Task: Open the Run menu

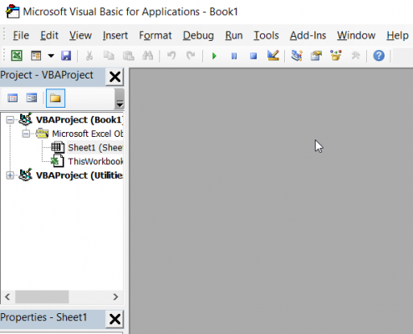Action: point(234,36)
